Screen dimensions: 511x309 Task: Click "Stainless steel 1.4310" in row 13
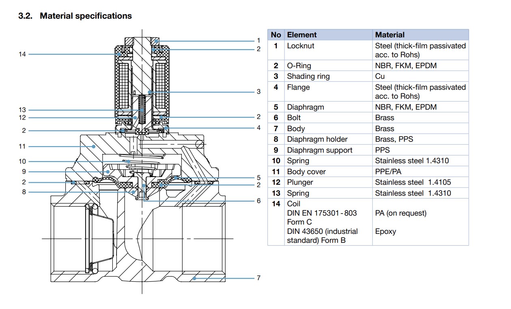click(413, 193)
